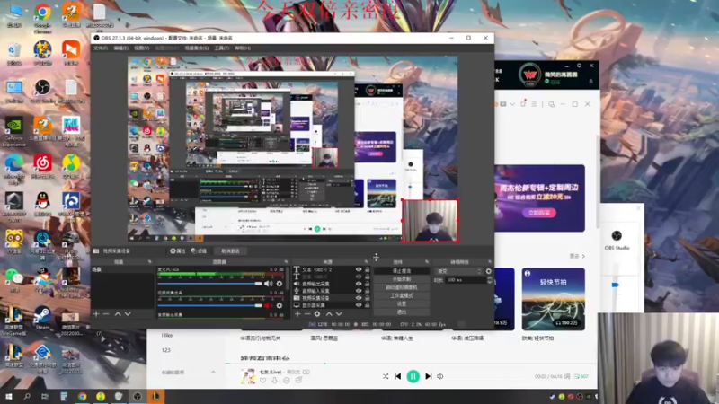Pop out Audio Mixer dock panel icon

(286, 262)
